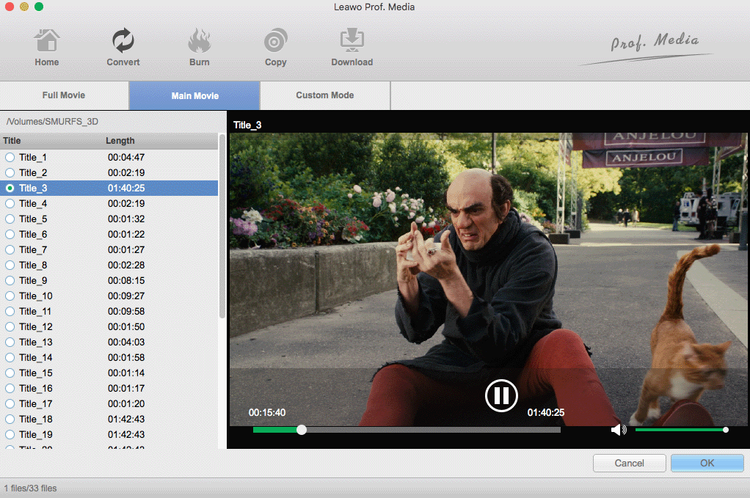Click the 01:40:25 length in list
The height and width of the screenshot is (498, 750).
[x=126, y=188]
